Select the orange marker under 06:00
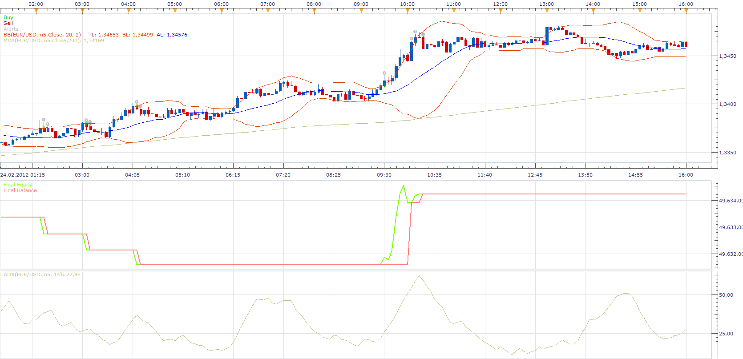The height and width of the screenshot is (359, 743). [222, 11]
